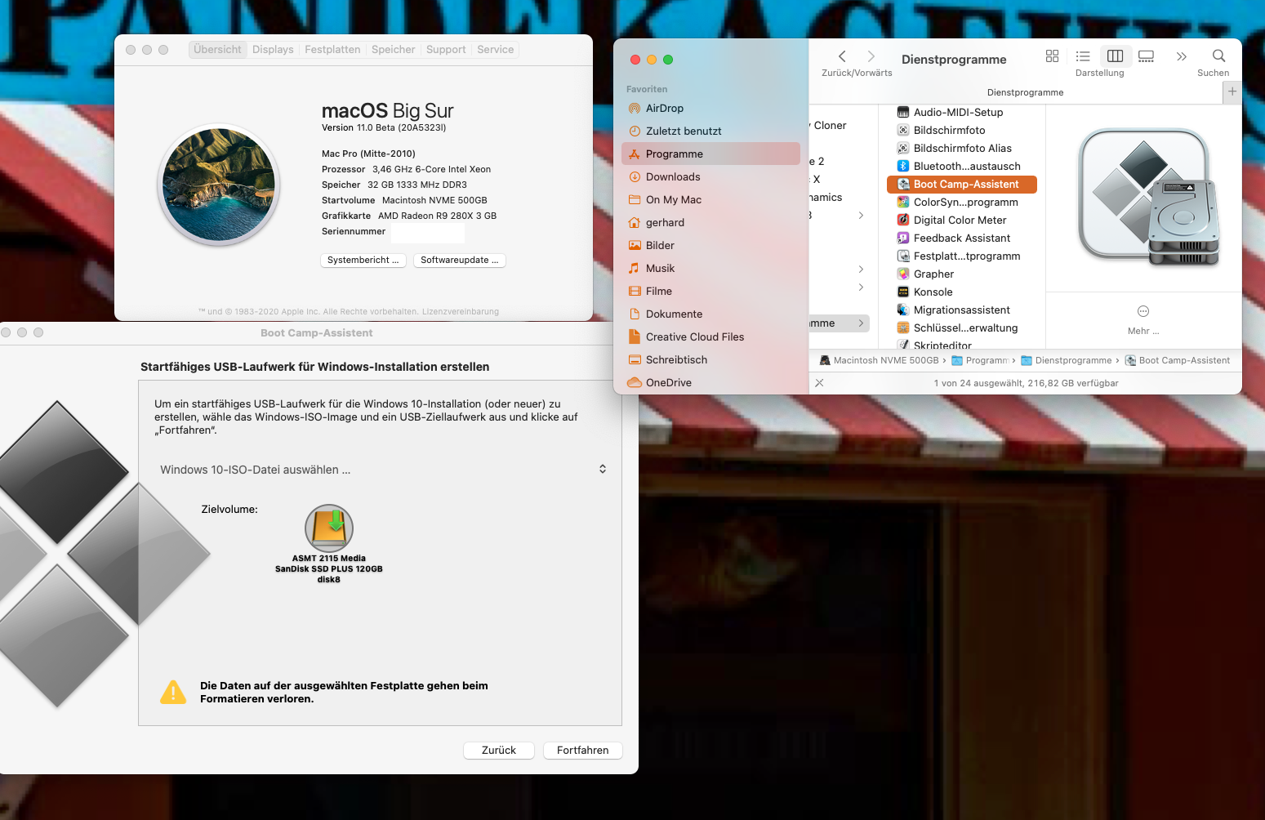Image resolution: width=1265 pixels, height=820 pixels.
Task: Click Mehr ... label in preview pane
Action: click(x=1143, y=331)
